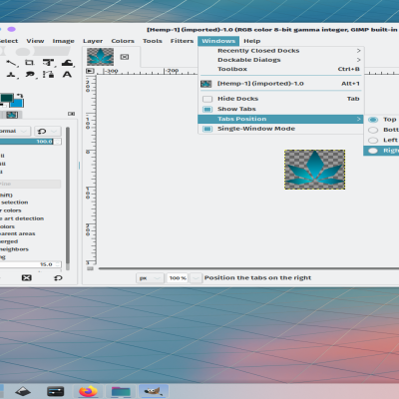This screenshot has height=399, width=399.
Task: Select the Text tool
Action: click(67, 75)
